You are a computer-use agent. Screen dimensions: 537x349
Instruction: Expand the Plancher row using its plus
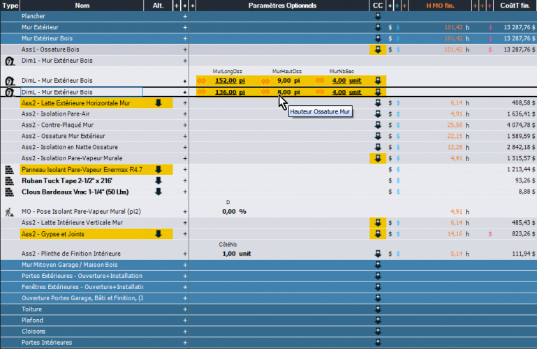click(x=185, y=15)
